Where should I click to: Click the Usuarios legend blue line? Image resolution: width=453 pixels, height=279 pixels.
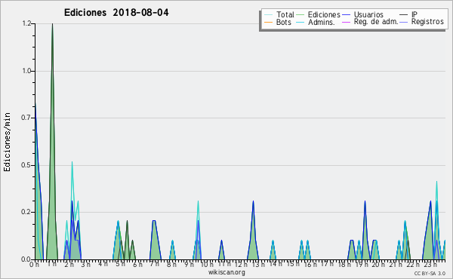(x=346, y=15)
